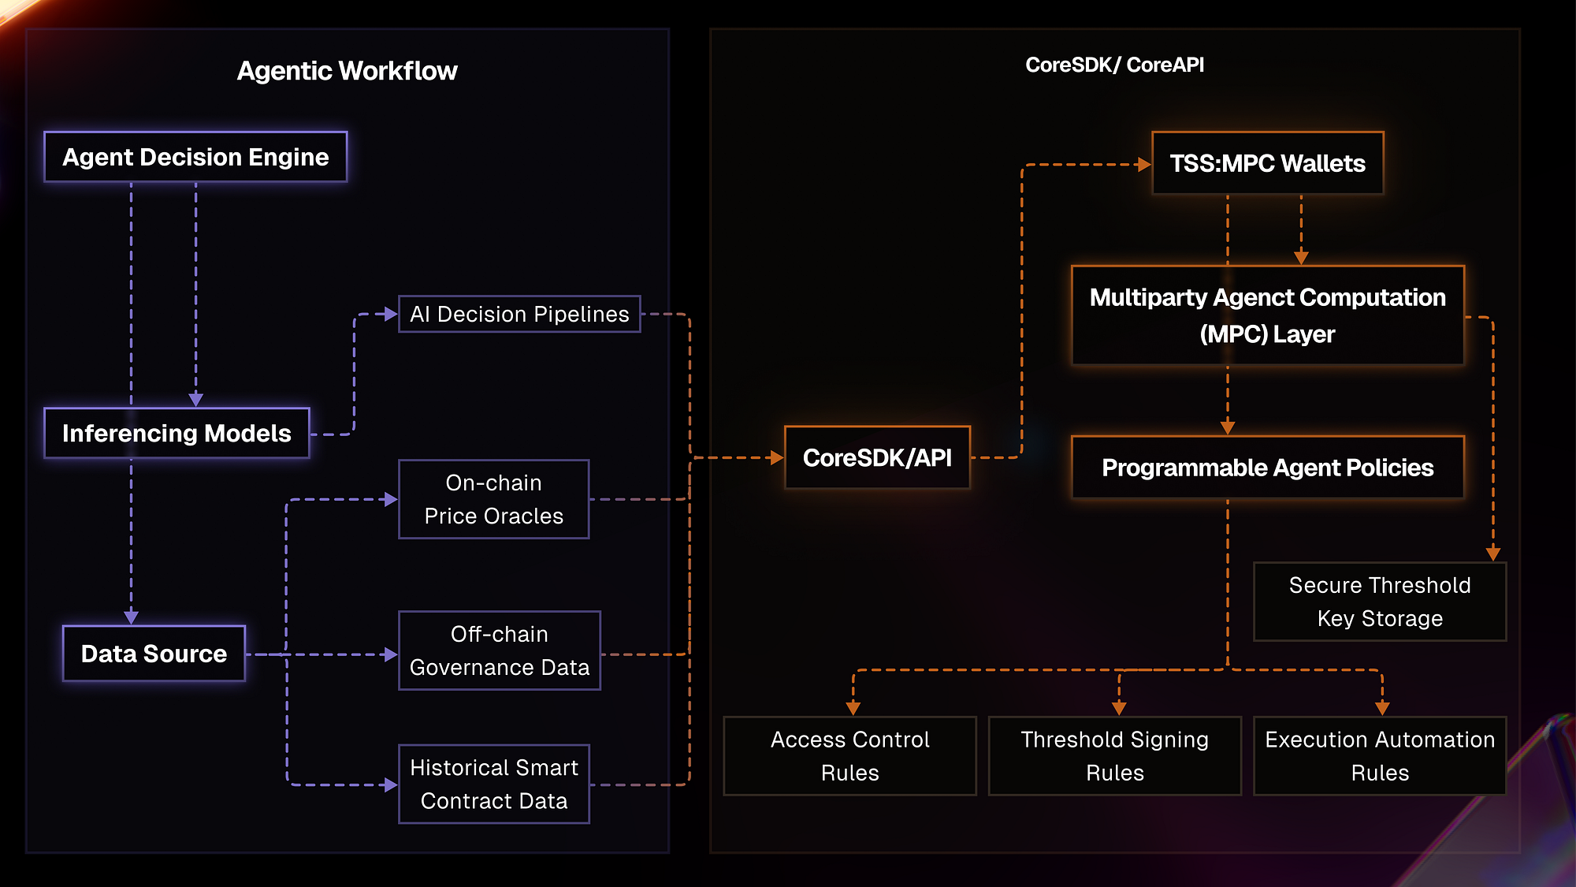Image resolution: width=1576 pixels, height=887 pixels.
Task: Click the Data Source box
Action: tap(154, 654)
